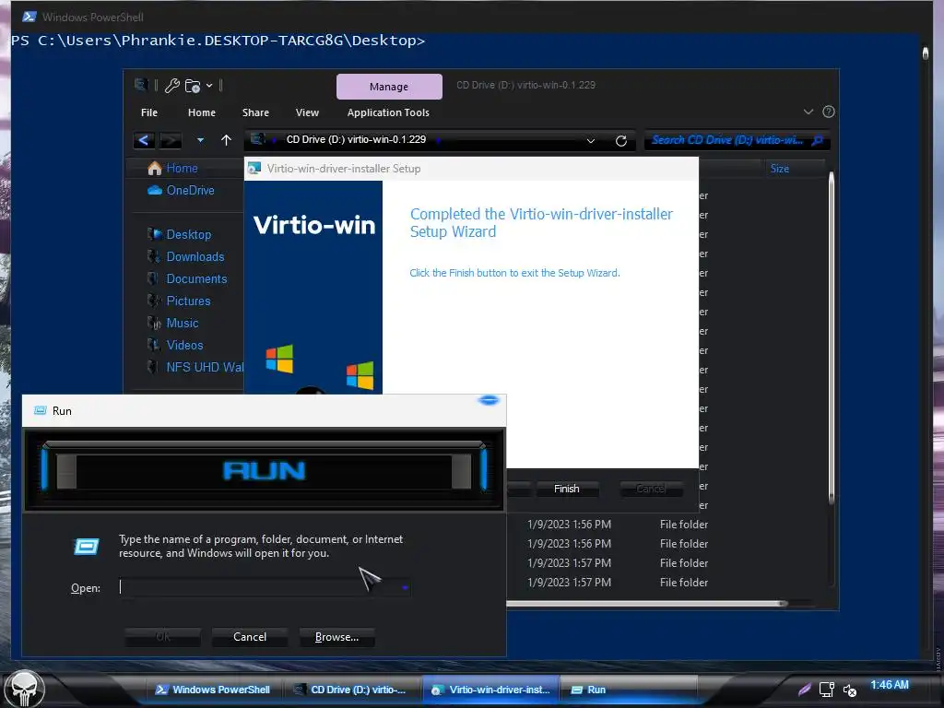Image resolution: width=944 pixels, height=708 pixels.
Task: Switch to Run taskbar button
Action: point(629,690)
